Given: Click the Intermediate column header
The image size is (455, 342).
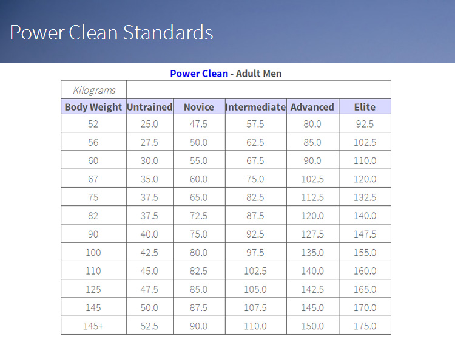Looking at the screenshot, I should pyautogui.click(x=255, y=107).
